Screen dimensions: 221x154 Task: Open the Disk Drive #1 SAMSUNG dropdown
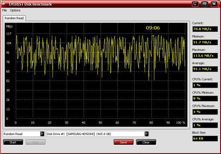coord(147,134)
